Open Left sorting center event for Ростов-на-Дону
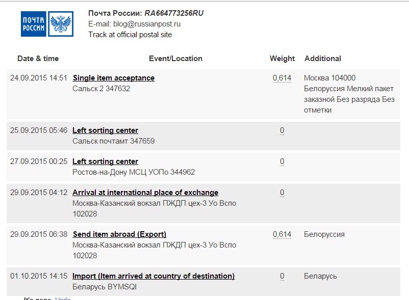 (x=105, y=161)
